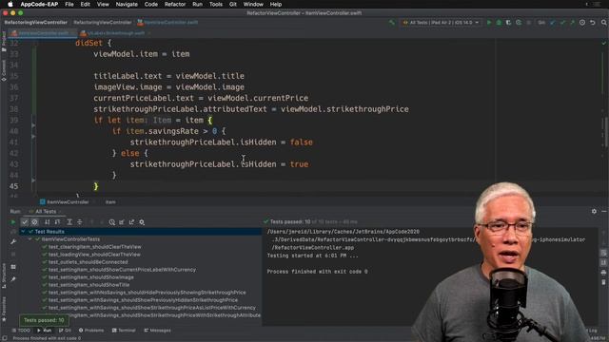
Task: Click Git commit checkmark icon
Action: pyautogui.click(x=562, y=23)
